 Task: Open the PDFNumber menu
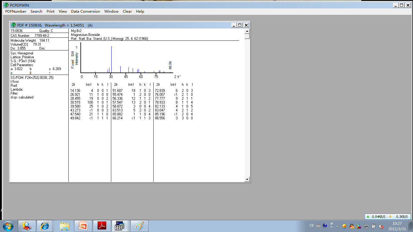16,11
